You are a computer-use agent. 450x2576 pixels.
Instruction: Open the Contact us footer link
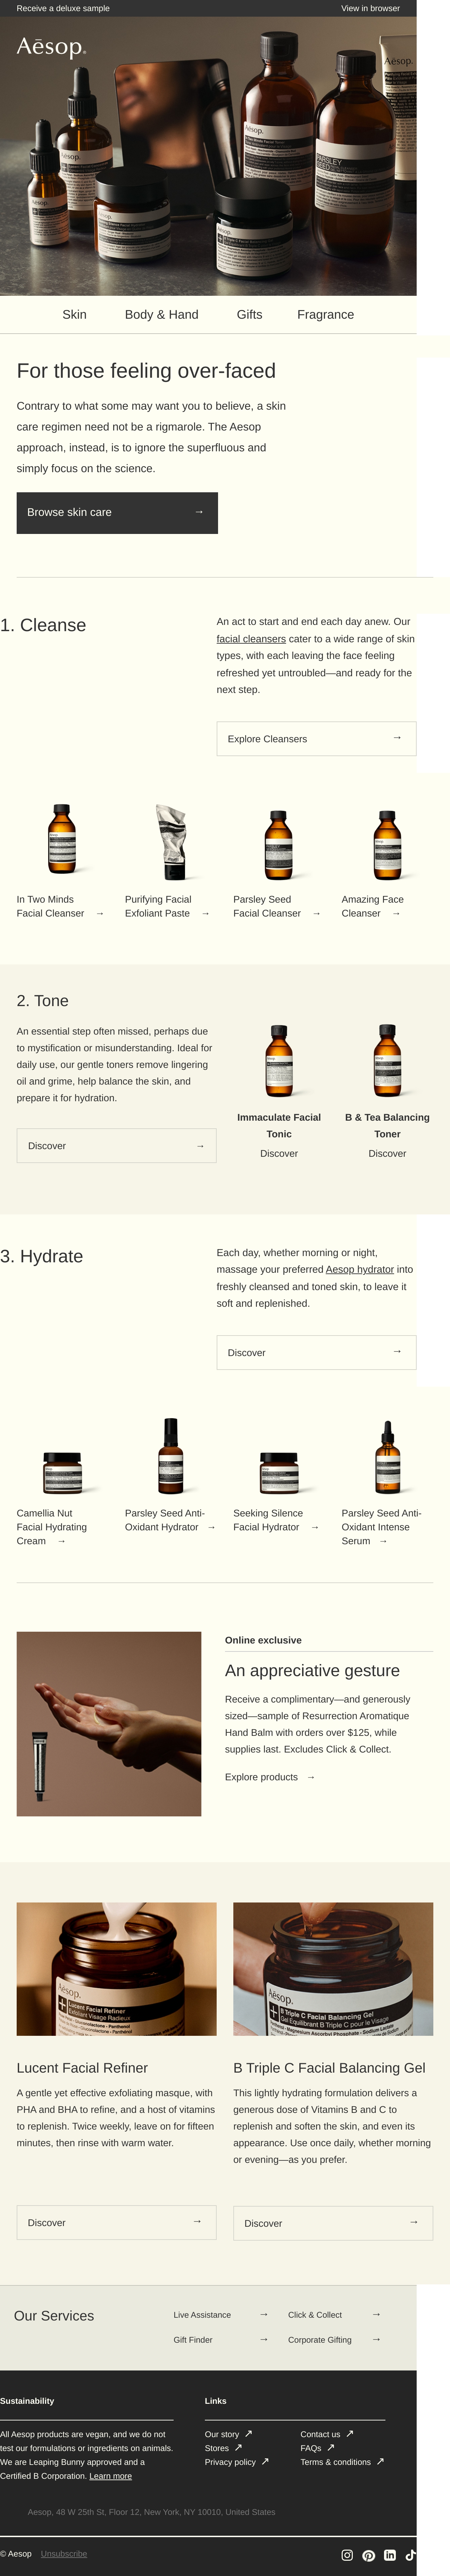pos(320,2434)
